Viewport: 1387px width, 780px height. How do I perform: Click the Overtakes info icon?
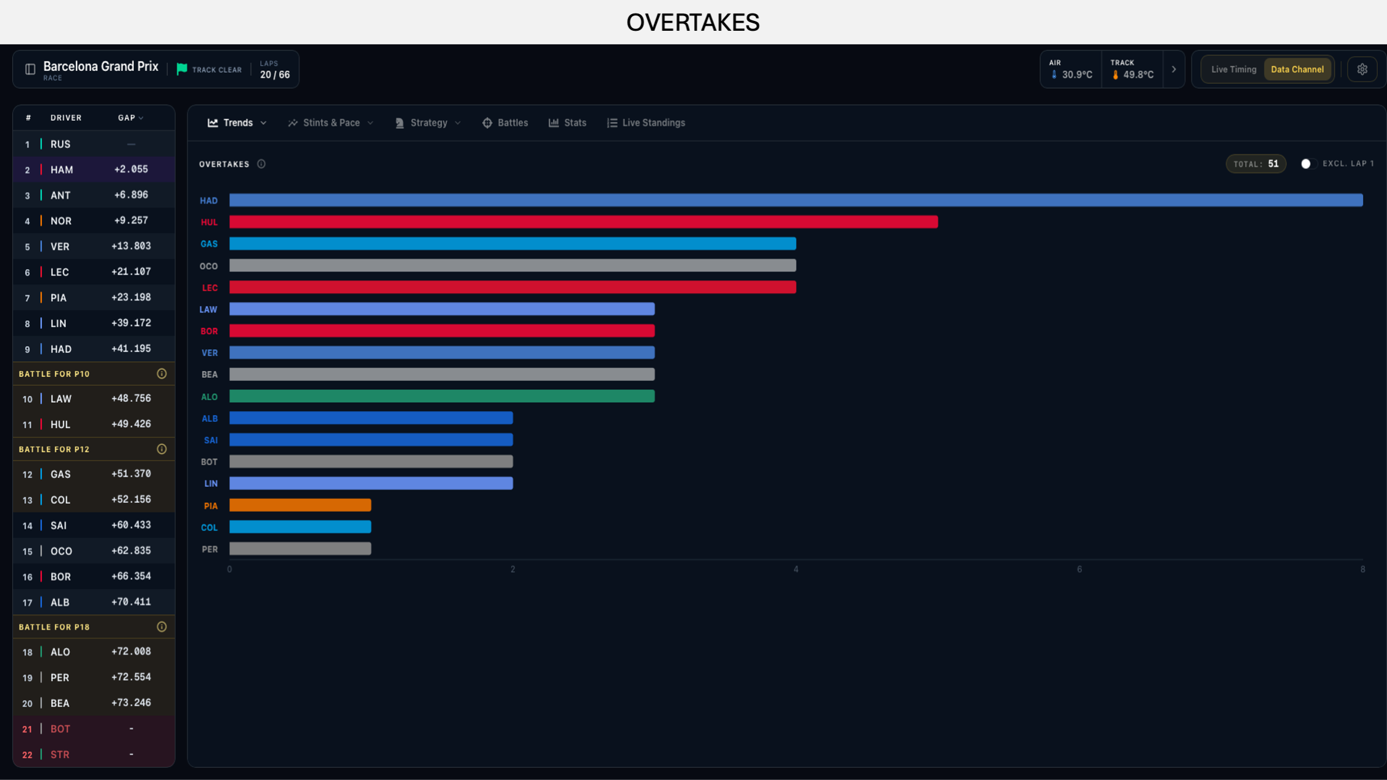pyautogui.click(x=261, y=164)
